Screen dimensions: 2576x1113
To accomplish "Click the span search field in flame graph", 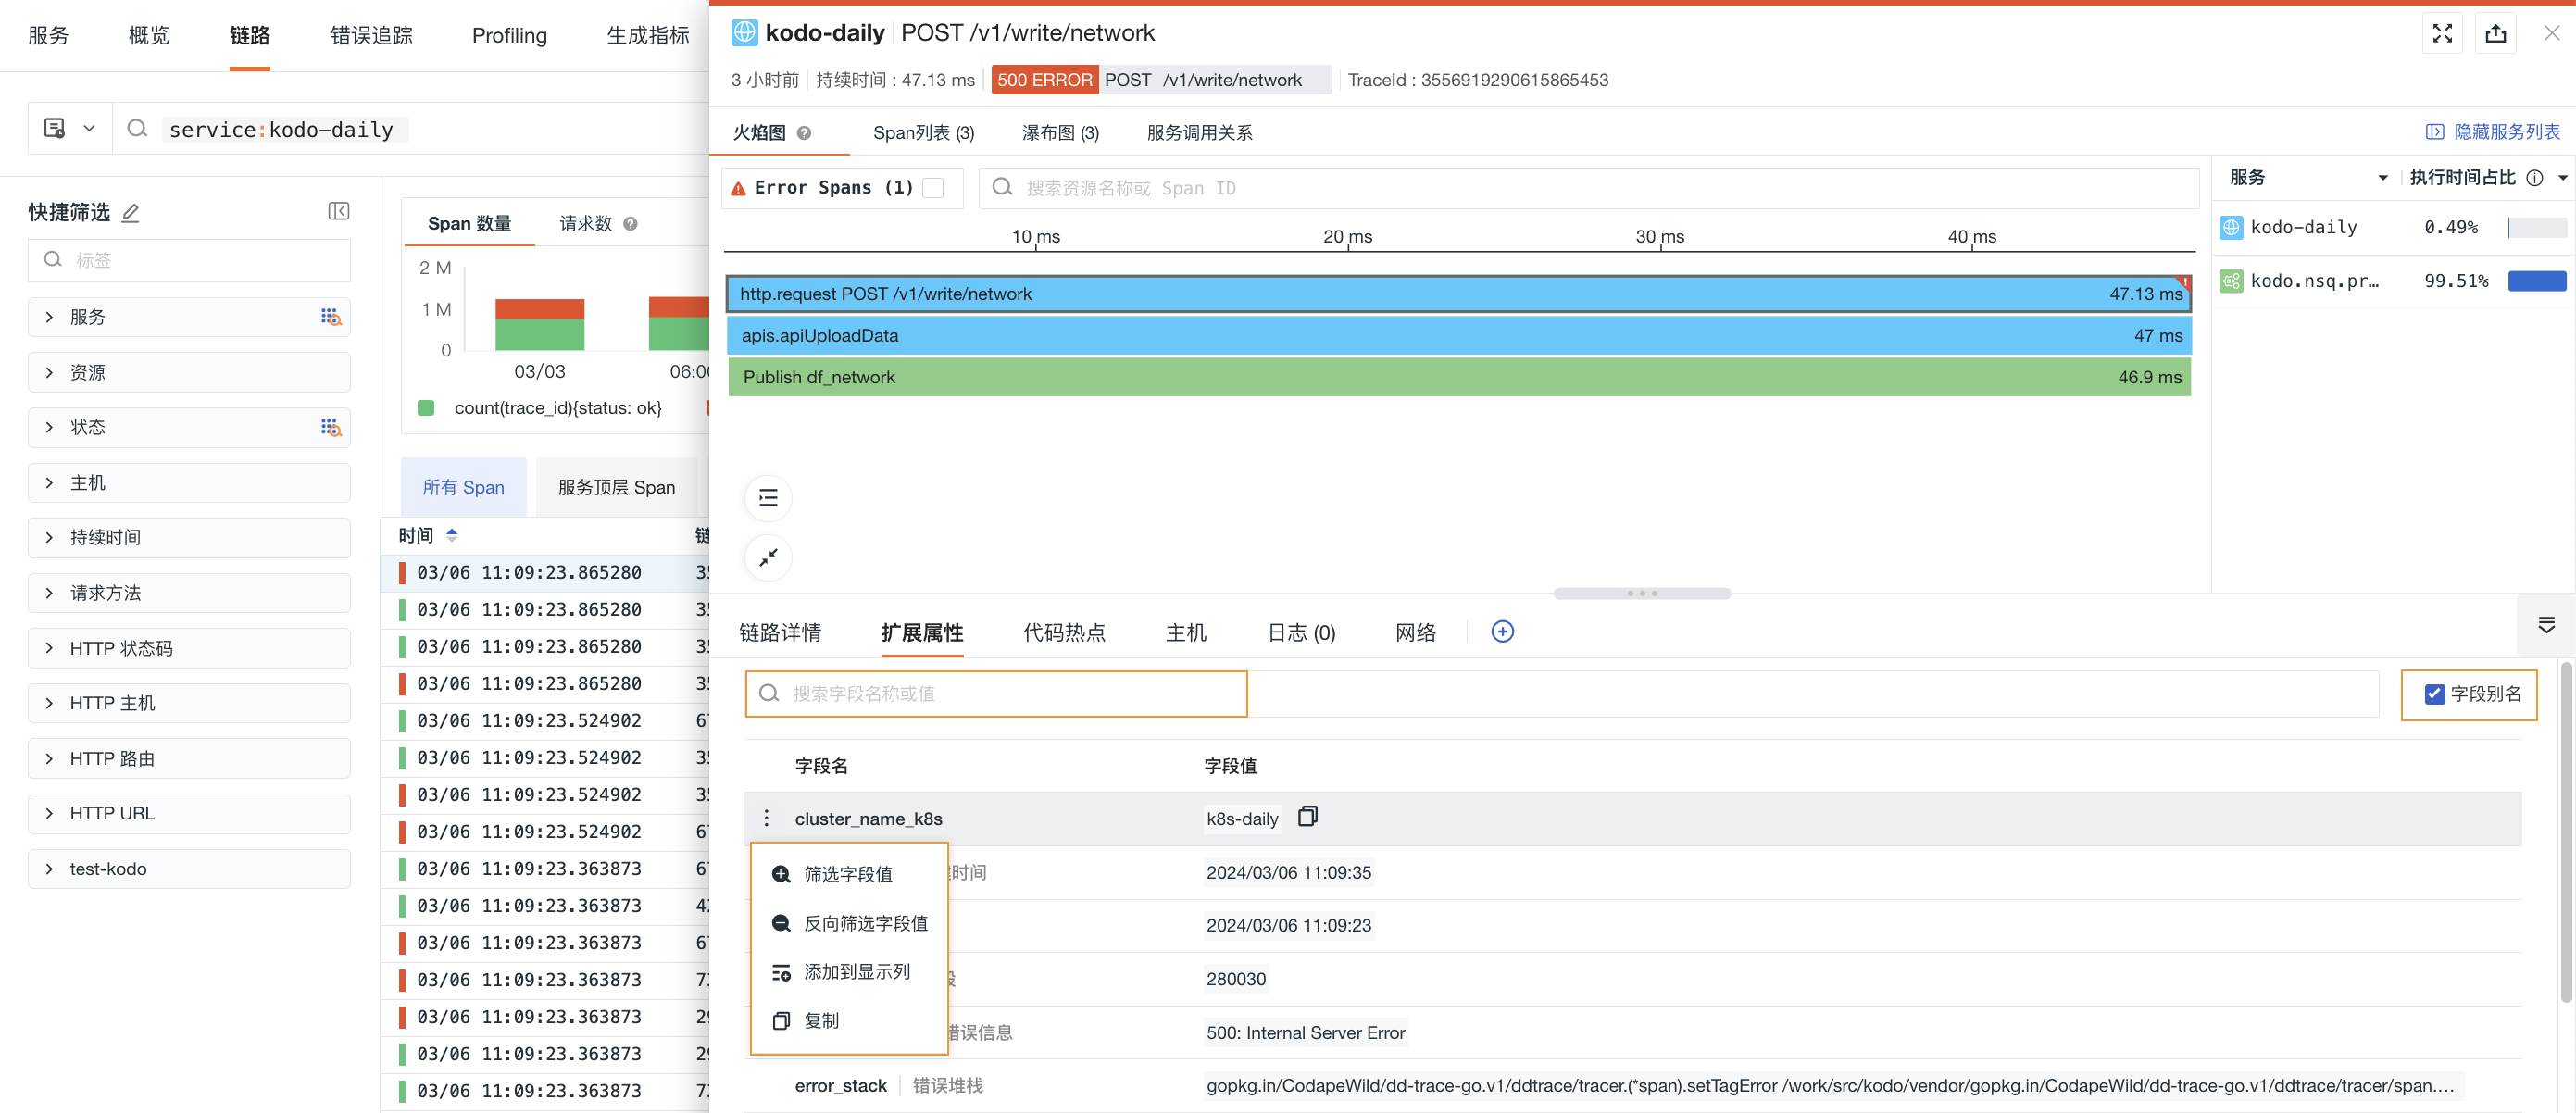I will tap(1588, 188).
